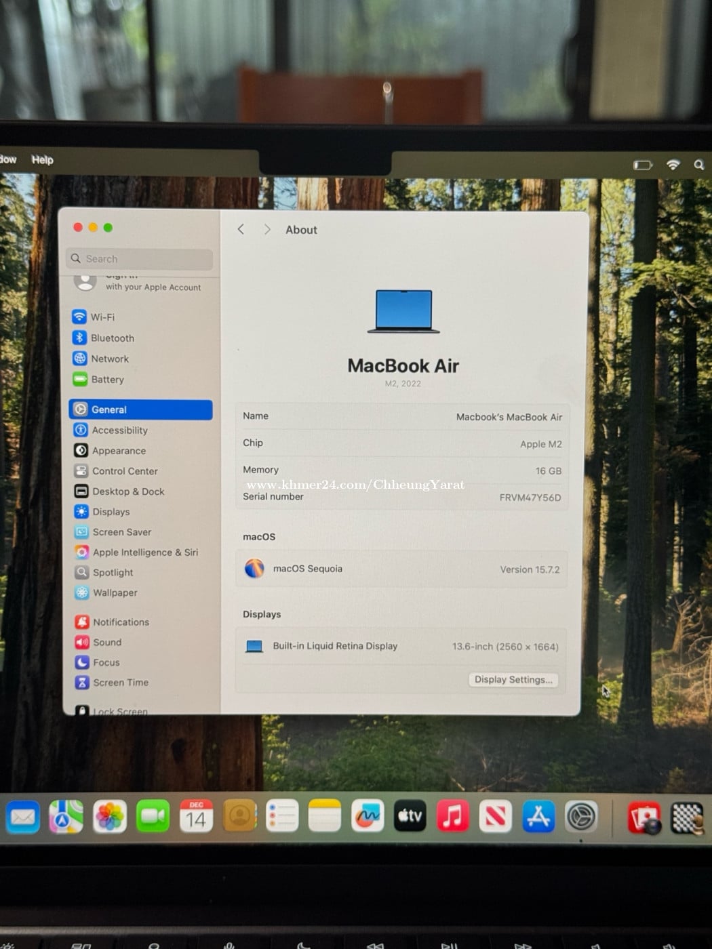Open the App Store from Dock

pyautogui.click(x=538, y=817)
